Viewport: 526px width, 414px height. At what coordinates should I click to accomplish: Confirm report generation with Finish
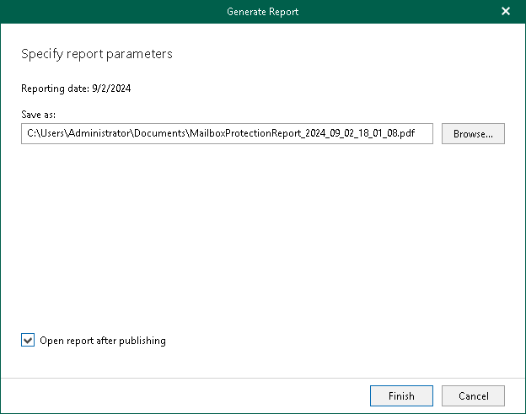coord(401,396)
